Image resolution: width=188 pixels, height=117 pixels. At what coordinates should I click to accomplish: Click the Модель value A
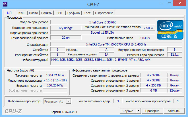(x=106, y=49)
